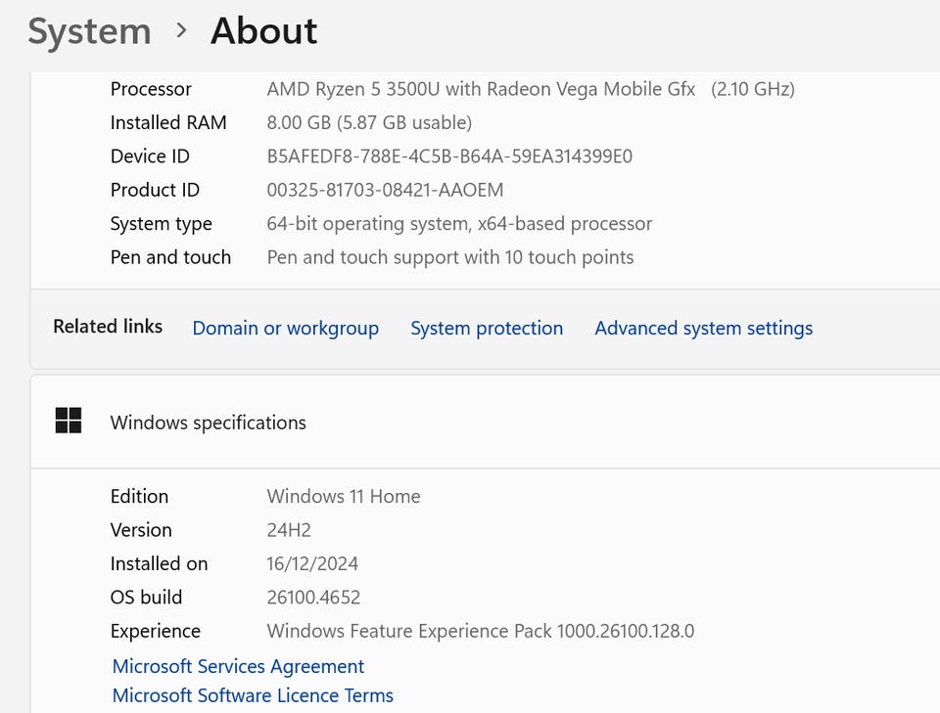Collapse the Windows specifications section header
The width and height of the screenshot is (940, 713).
coord(485,423)
